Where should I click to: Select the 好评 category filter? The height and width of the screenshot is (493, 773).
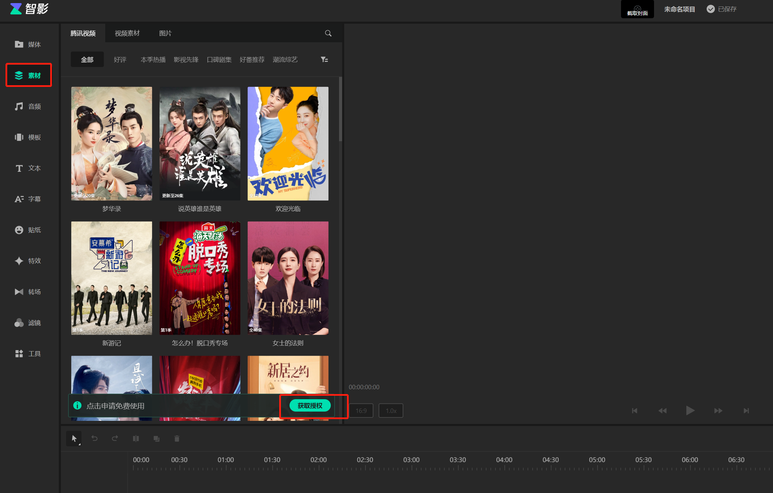[120, 60]
